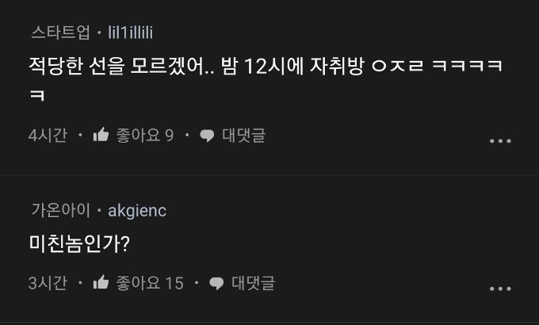Click the divider line between the two comments
Image resolution: width=539 pixels, height=325 pixels.
(x=269, y=174)
